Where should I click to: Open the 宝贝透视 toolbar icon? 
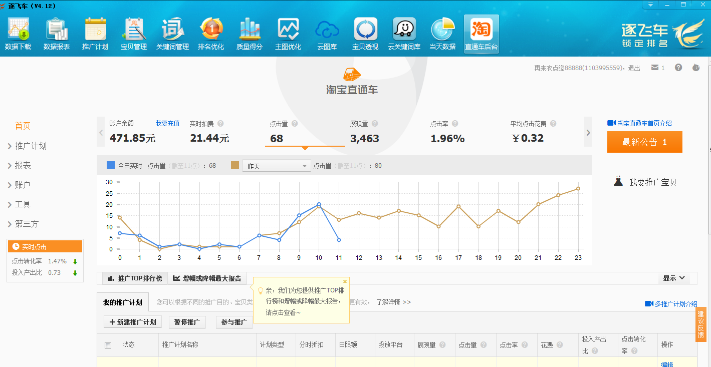click(365, 34)
